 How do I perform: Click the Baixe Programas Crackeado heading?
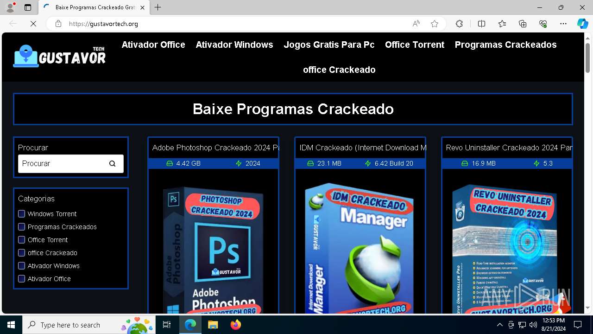click(x=293, y=109)
